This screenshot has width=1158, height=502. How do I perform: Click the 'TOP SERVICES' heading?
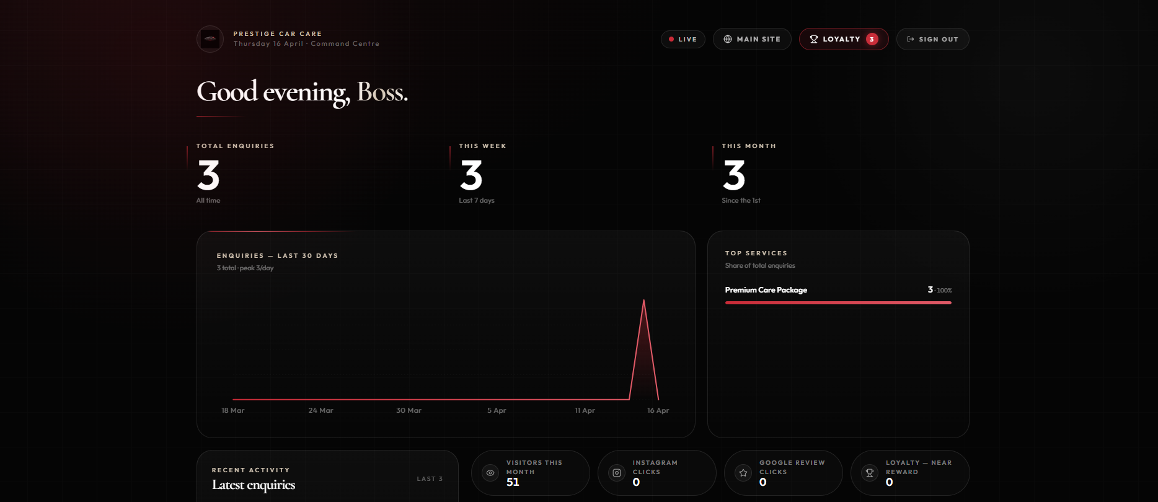[x=756, y=253]
